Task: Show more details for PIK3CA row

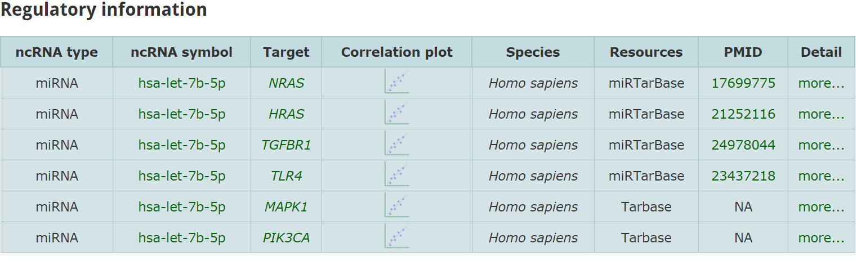Action: click(821, 238)
